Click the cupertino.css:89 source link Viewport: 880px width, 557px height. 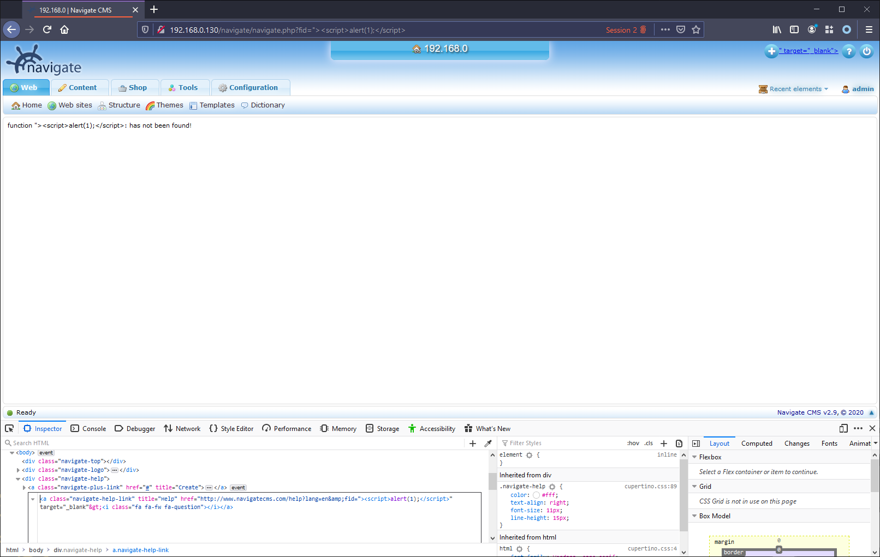pos(651,487)
